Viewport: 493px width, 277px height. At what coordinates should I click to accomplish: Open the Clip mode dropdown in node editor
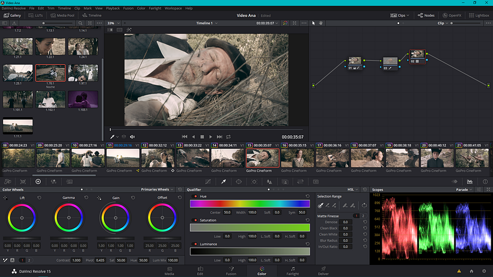click(x=442, y=23)
